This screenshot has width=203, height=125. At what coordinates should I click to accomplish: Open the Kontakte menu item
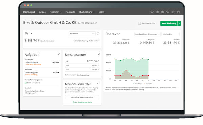tap(70, 12)
